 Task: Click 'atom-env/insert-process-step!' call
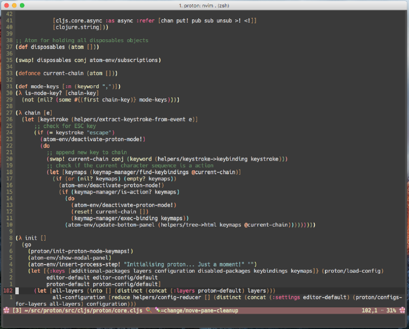tap(76, 264)
